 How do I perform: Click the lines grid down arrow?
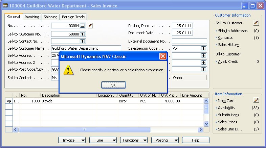[206, 124]
